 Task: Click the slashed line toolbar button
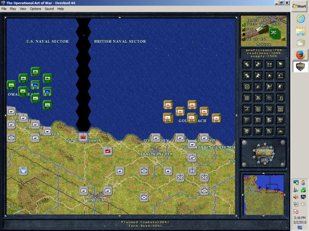(247, 109)
